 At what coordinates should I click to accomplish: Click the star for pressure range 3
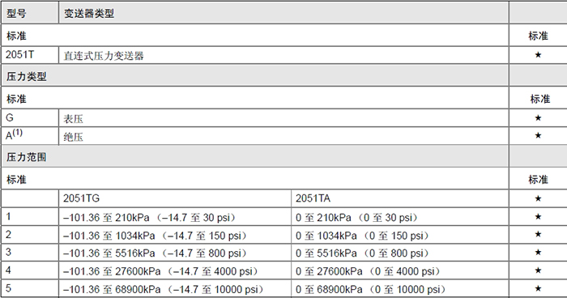pyautogui.click(x=538, y=253)
